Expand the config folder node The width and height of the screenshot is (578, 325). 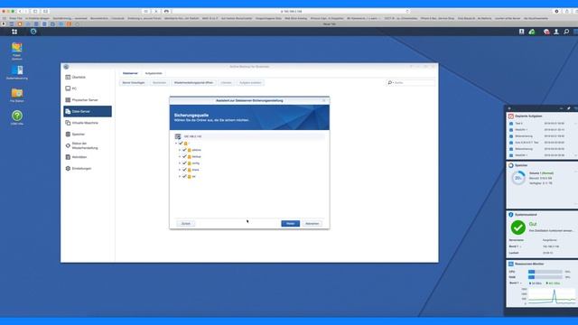pos(180,163)
